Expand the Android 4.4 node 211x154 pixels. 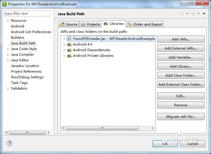tap(64, 44)
